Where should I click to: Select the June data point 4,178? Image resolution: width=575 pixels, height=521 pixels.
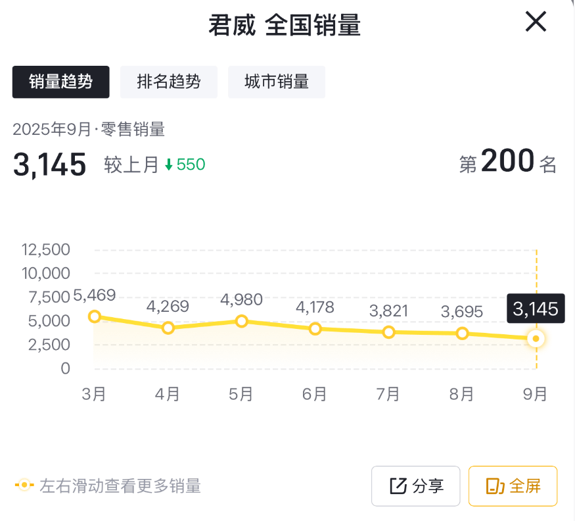click(315, 328)
